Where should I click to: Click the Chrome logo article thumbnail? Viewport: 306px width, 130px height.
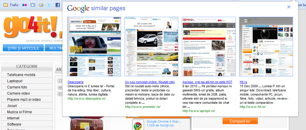point(138,125)
